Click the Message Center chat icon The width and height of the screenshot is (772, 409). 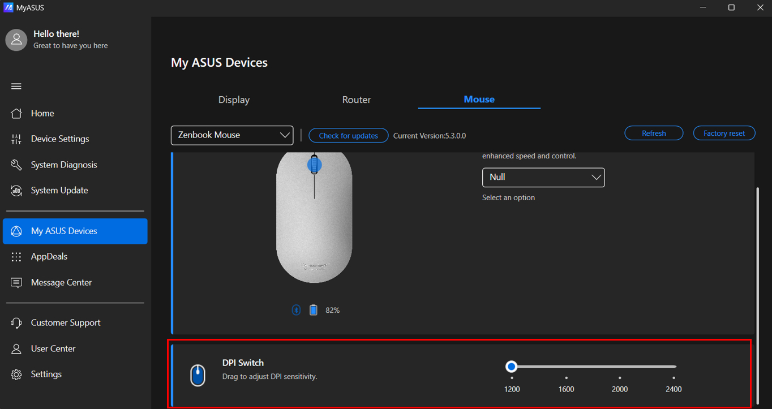tap(16, 282)
